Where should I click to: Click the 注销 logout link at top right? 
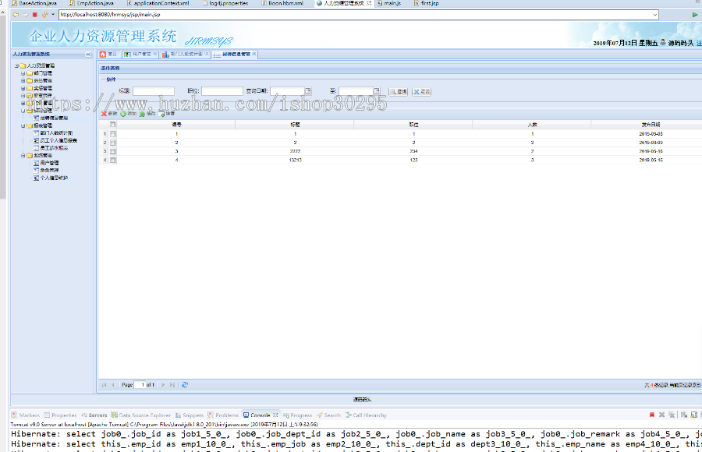click(698, 43)
